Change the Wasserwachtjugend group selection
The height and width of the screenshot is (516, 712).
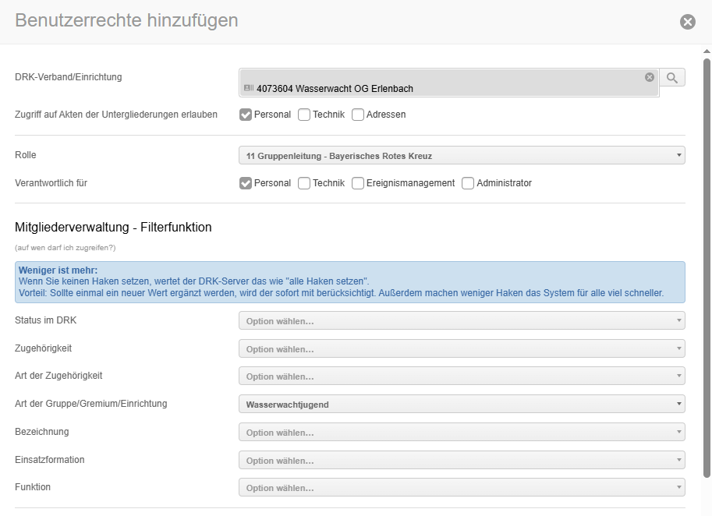pos(462,405)
